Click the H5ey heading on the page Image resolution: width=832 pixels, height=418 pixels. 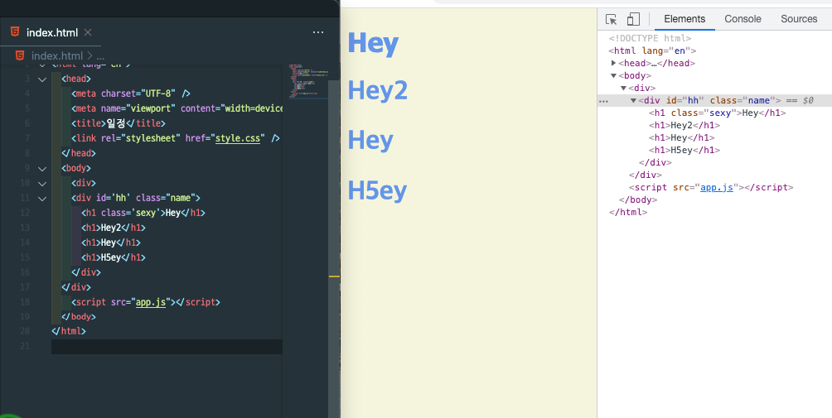(x=377, y=190)
